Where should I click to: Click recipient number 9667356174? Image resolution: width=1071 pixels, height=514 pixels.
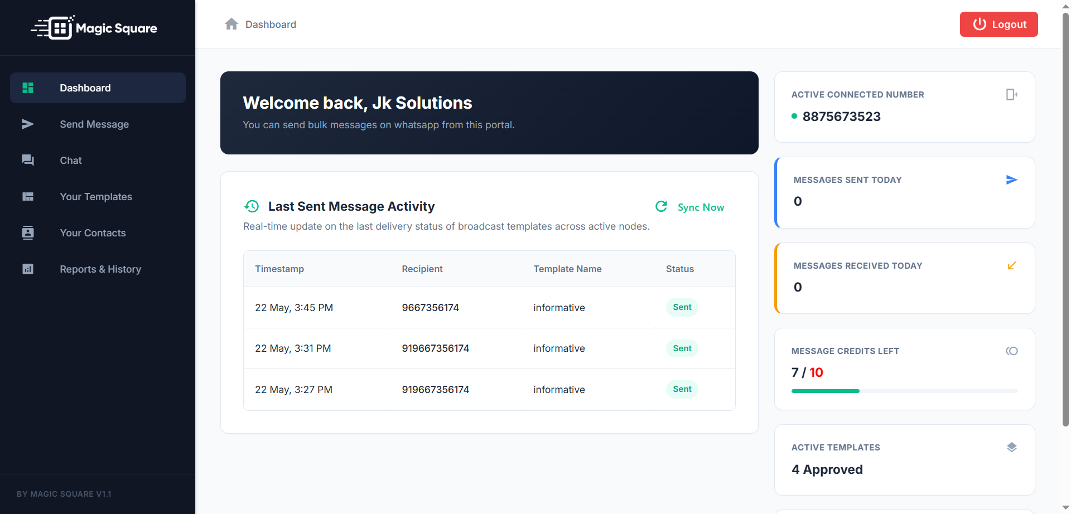pos(430,308)
